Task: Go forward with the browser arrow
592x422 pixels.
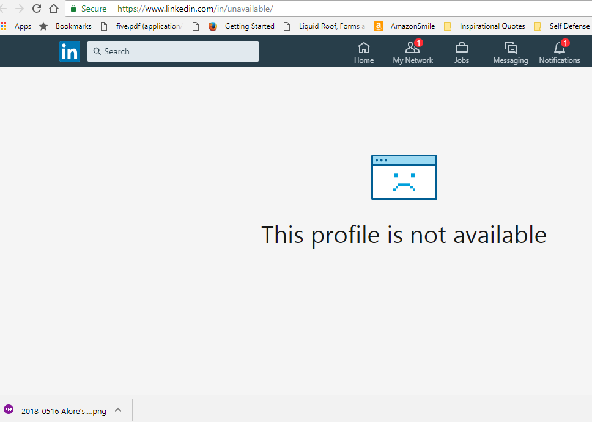Action: [x=19, y=9]
